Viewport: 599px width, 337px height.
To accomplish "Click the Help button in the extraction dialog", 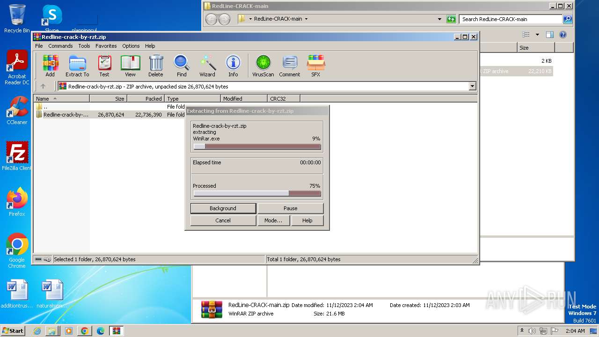I will [307, 220].
